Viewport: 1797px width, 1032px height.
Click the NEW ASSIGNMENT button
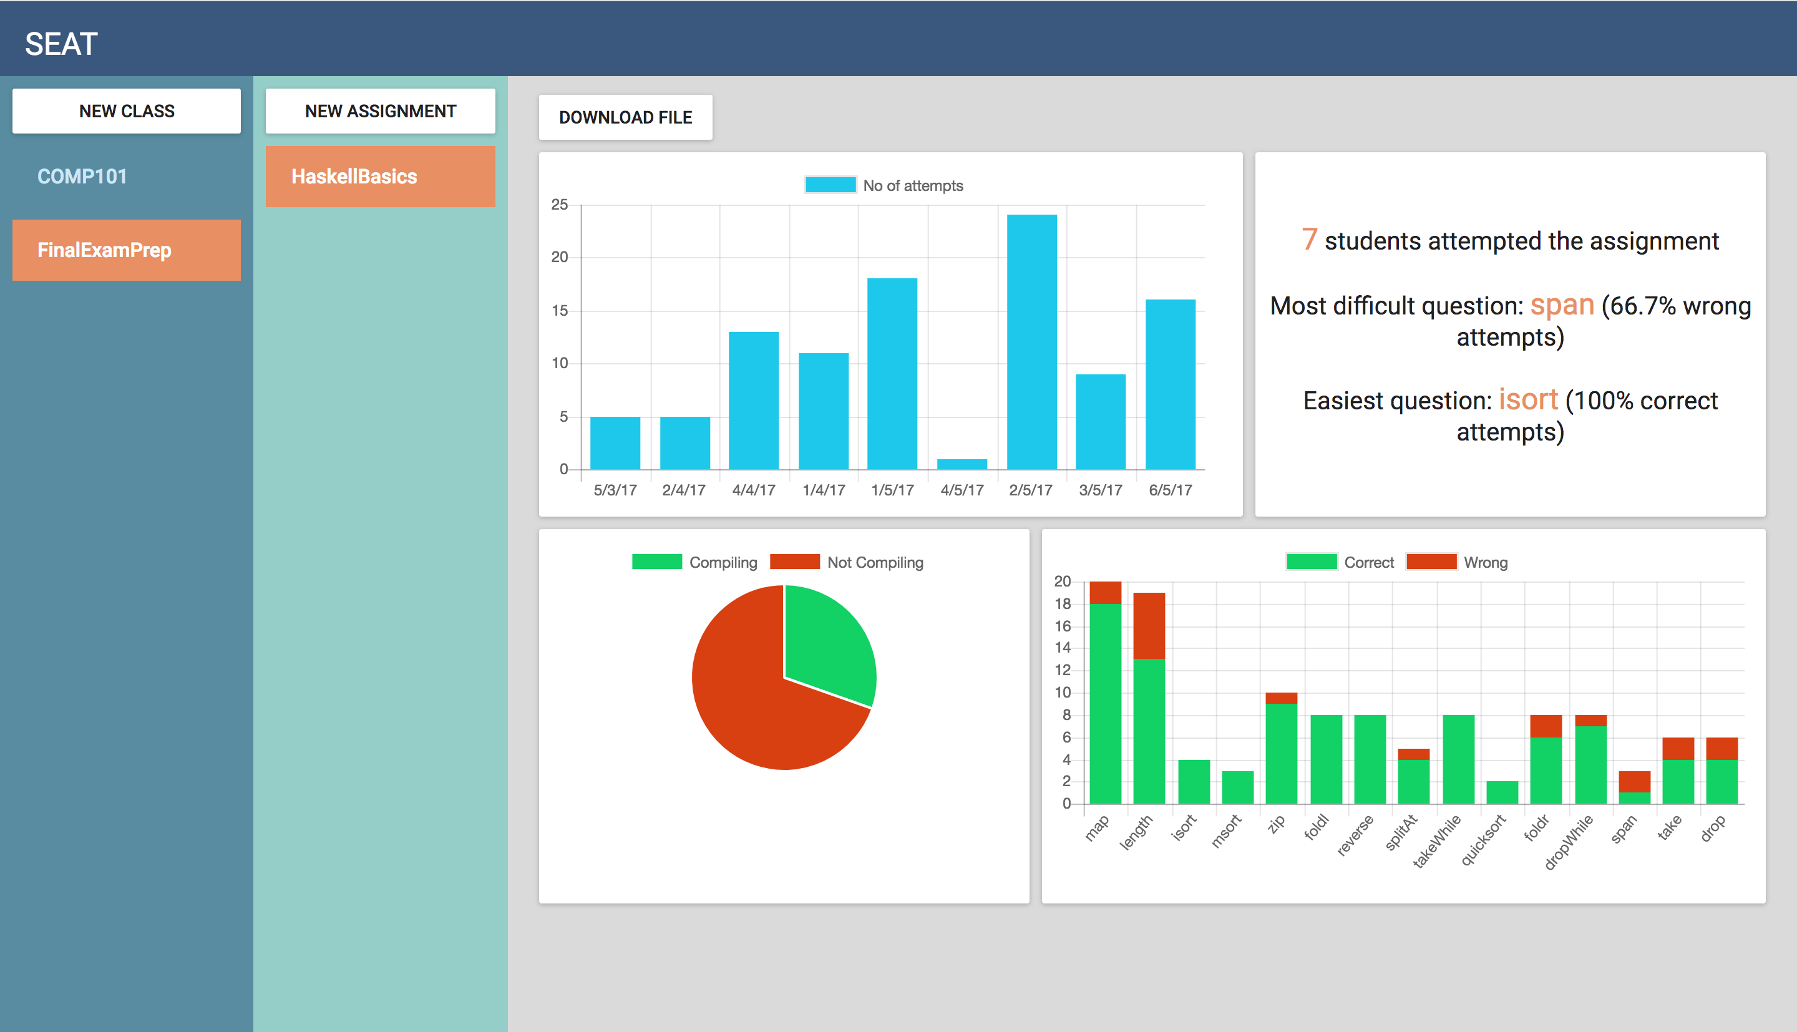381,111
